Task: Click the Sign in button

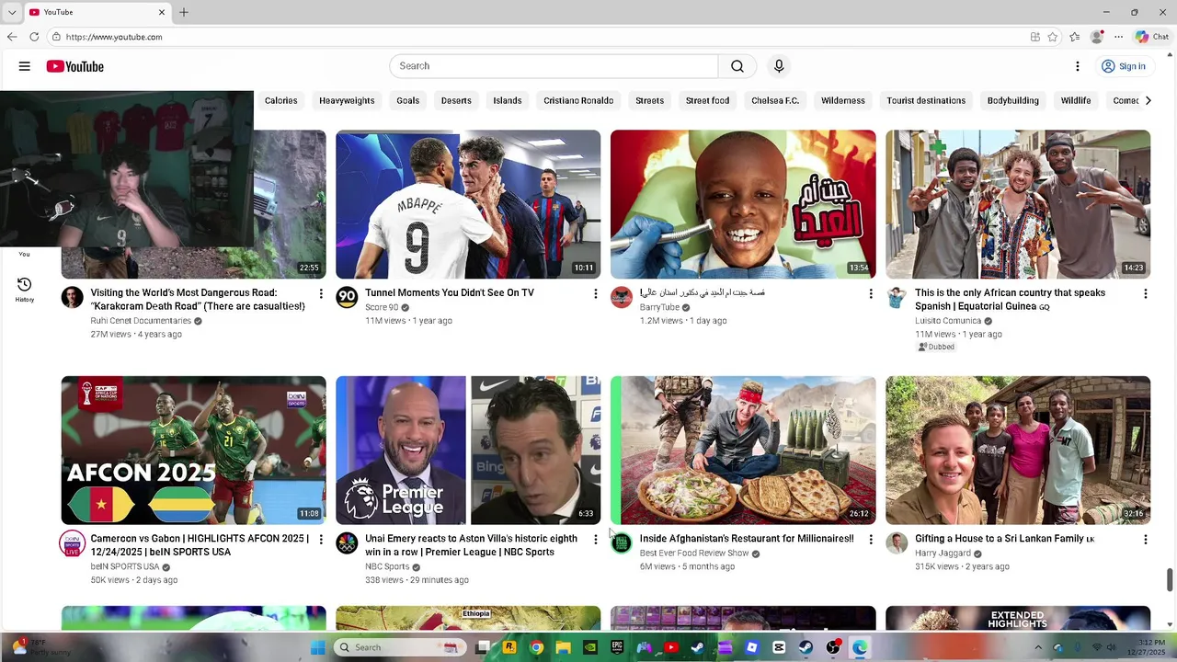Action: pos(1123,66)
